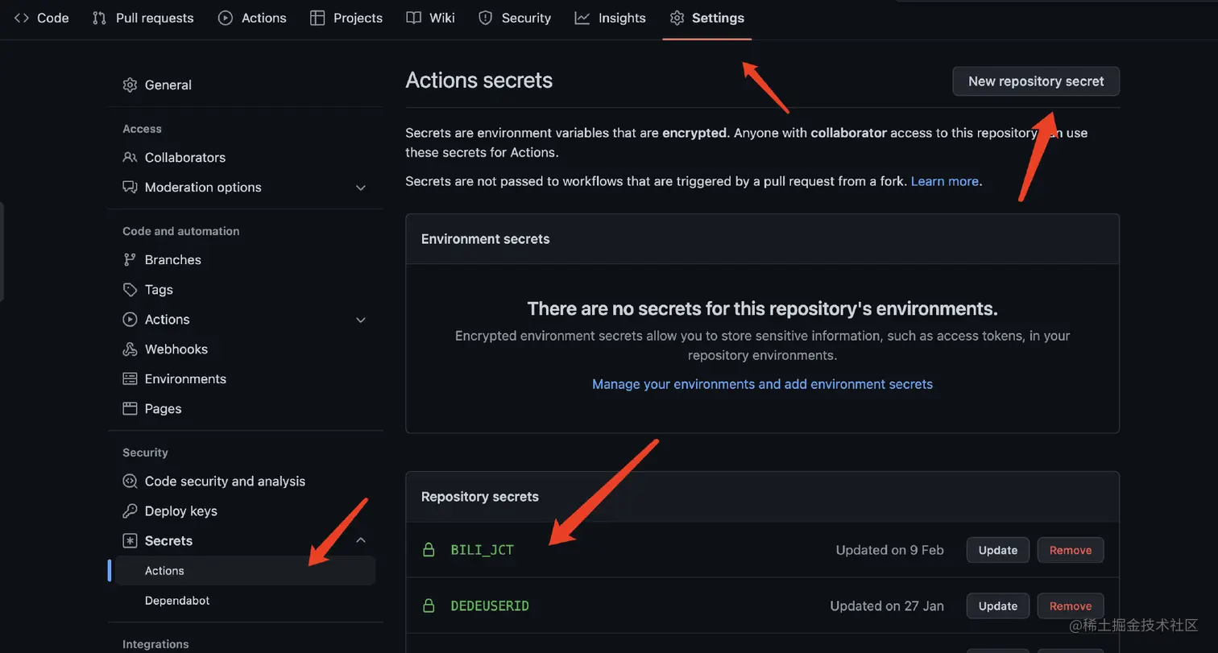Screen dimensions: 1218x653
Task: Click the Environments server icon
Action: (130, 378)
